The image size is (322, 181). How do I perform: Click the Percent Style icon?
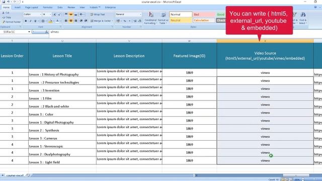click(125, 21)
